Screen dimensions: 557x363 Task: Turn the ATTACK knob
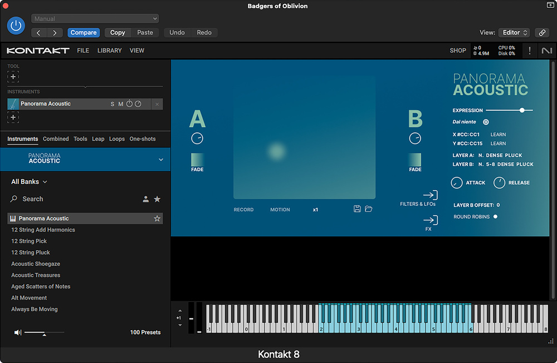457,182
